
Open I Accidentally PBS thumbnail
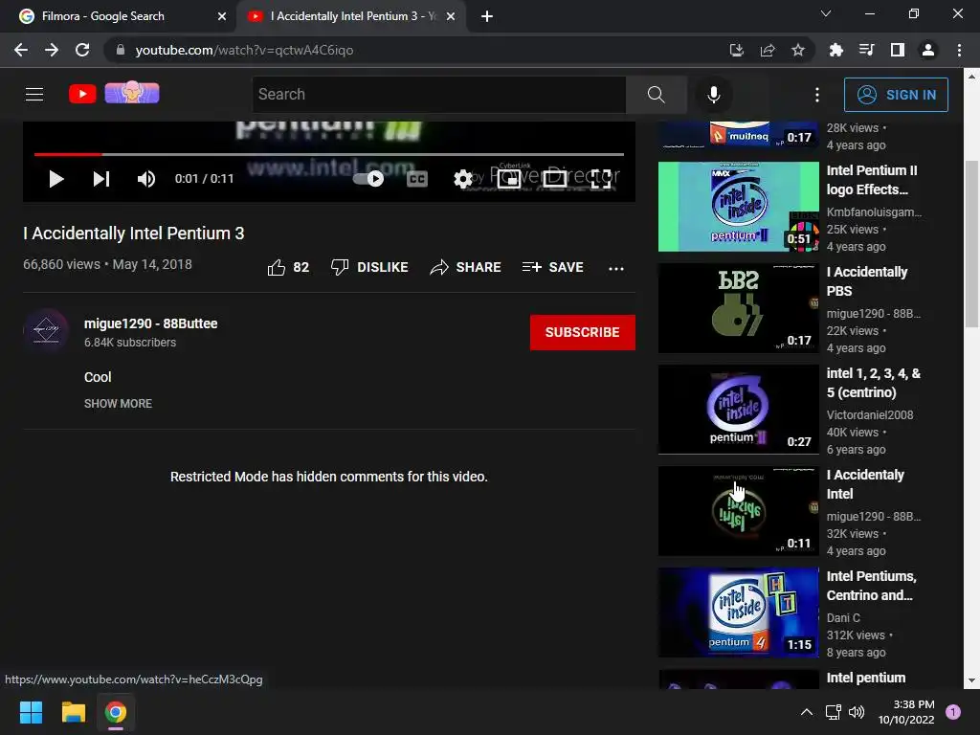point(738,308)
